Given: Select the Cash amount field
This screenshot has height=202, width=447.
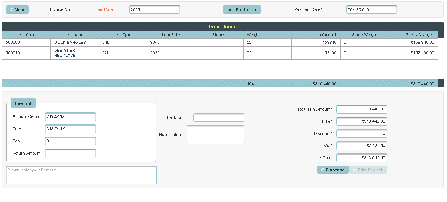Looking at the screenshot, I should coord(70,129).
